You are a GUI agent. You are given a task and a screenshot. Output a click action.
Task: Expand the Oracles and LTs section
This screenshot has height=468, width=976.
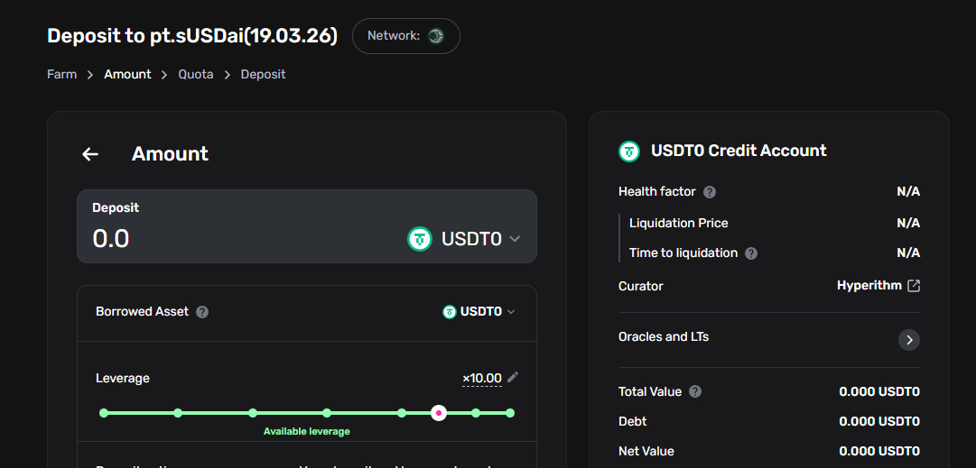click(909, 340)
